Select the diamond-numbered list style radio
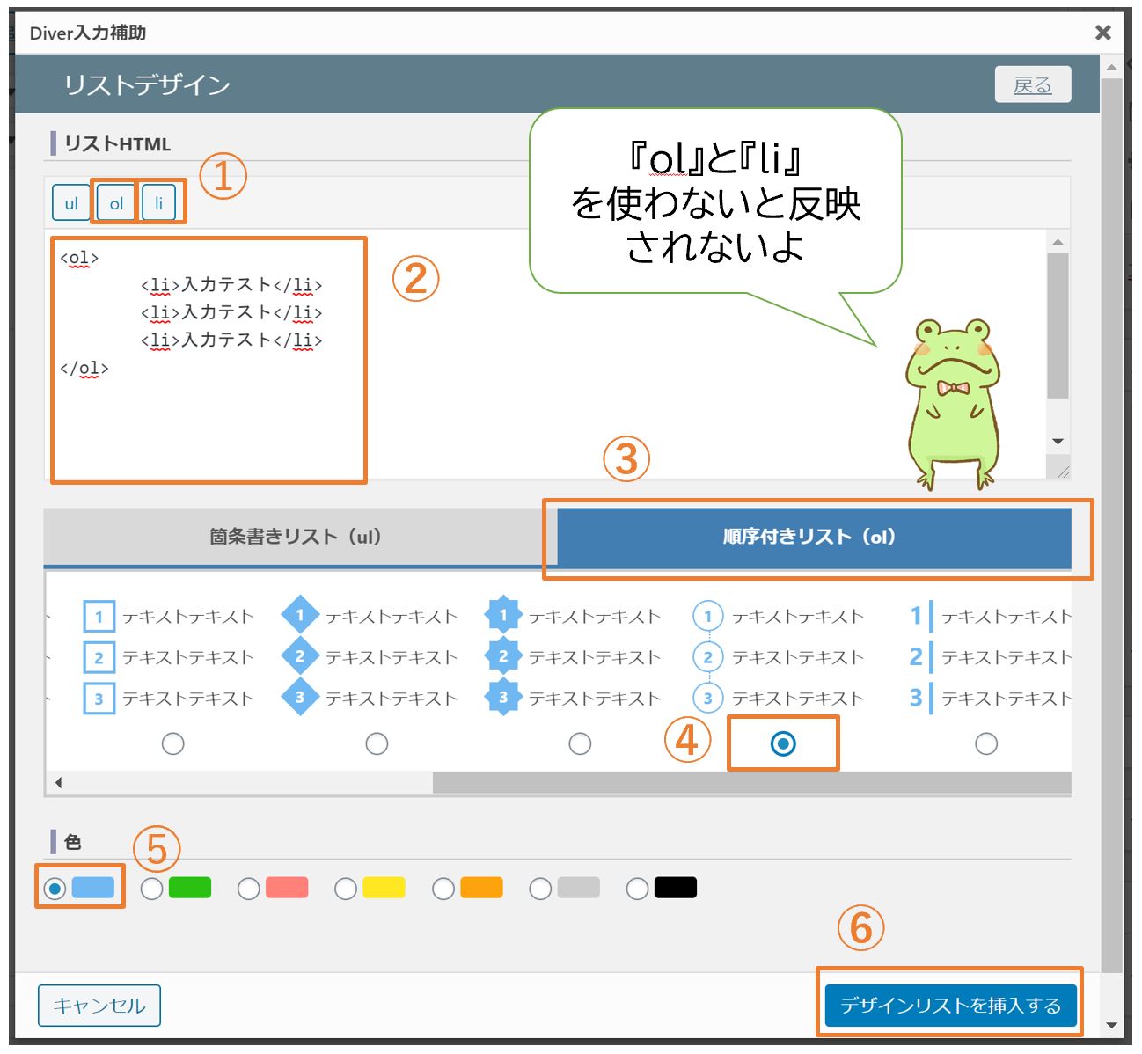 (377, 743)
